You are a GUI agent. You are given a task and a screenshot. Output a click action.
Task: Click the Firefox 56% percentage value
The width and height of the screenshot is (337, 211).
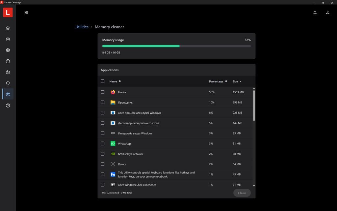[212, 92]
